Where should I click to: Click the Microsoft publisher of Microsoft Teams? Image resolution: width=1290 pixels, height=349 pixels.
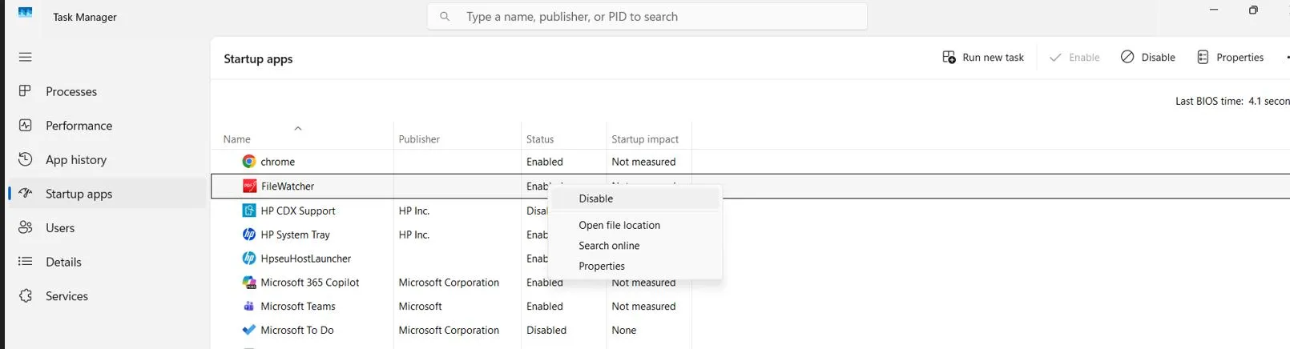(420, 307)
